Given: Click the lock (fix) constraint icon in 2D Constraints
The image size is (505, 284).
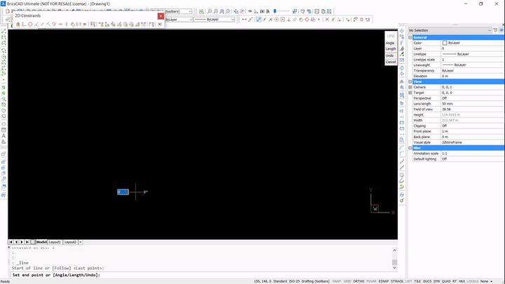Looking at the screenshot, I should [x=18, y=24].
